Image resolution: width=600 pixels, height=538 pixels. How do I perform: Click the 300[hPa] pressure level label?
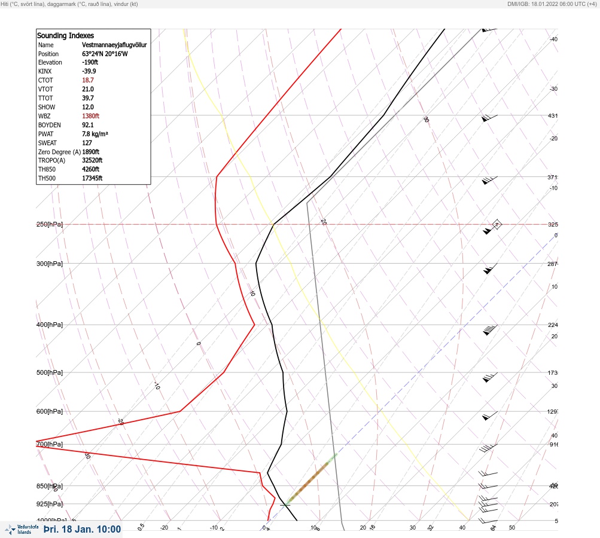(x=50, y=264)
